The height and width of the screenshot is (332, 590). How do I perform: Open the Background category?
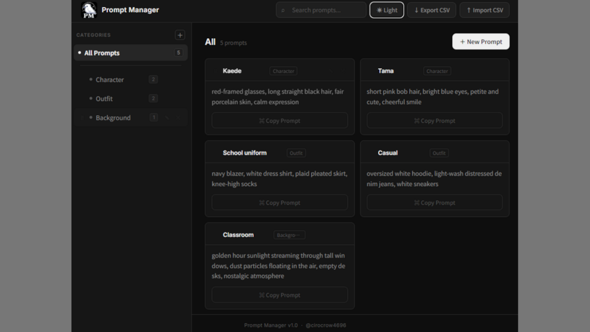coord(130,118)
